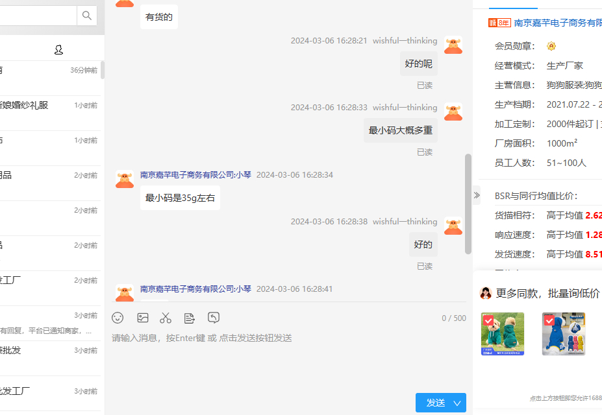
Task: Click the chat history bubble icon
Action: point(214,318)
